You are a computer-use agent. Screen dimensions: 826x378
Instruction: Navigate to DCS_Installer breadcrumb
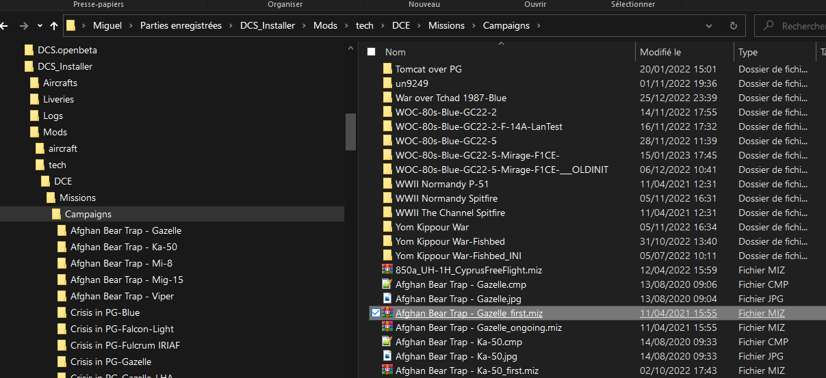268,26
